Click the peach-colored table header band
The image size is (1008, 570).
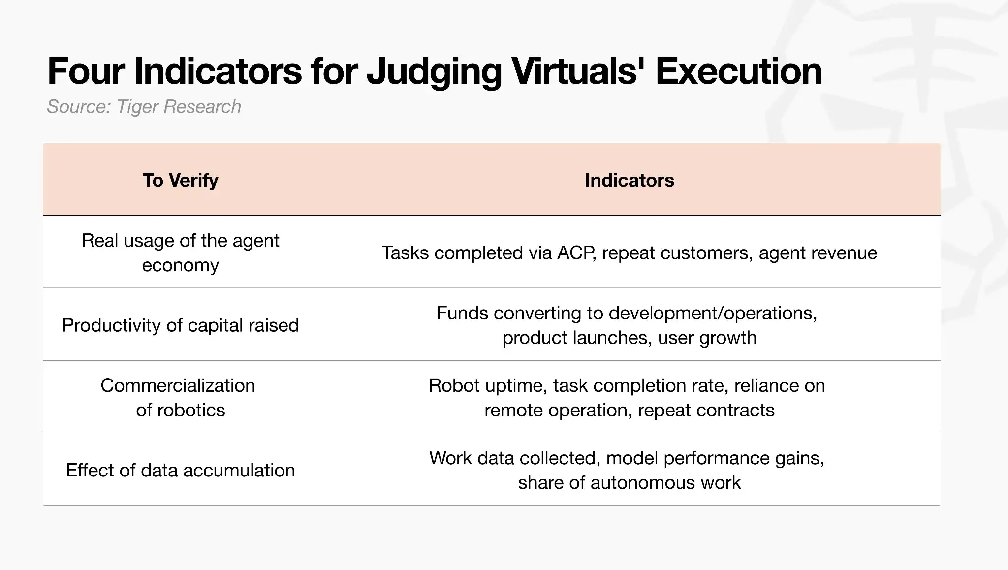click(492, 180)
